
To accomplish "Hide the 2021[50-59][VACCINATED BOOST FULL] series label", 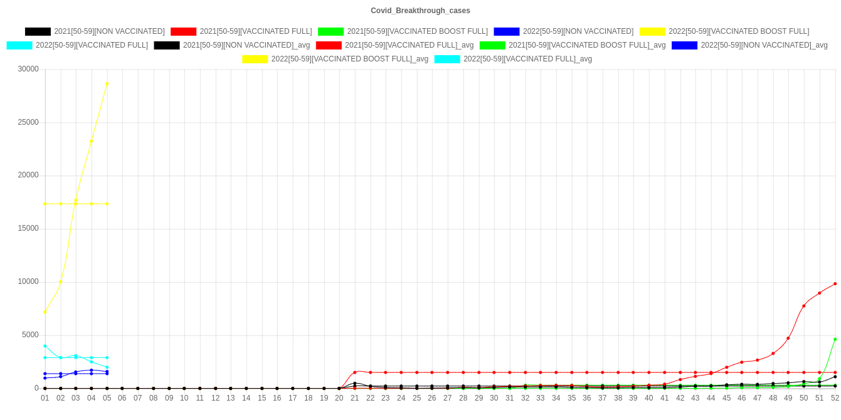I will [x=417, y=31].
